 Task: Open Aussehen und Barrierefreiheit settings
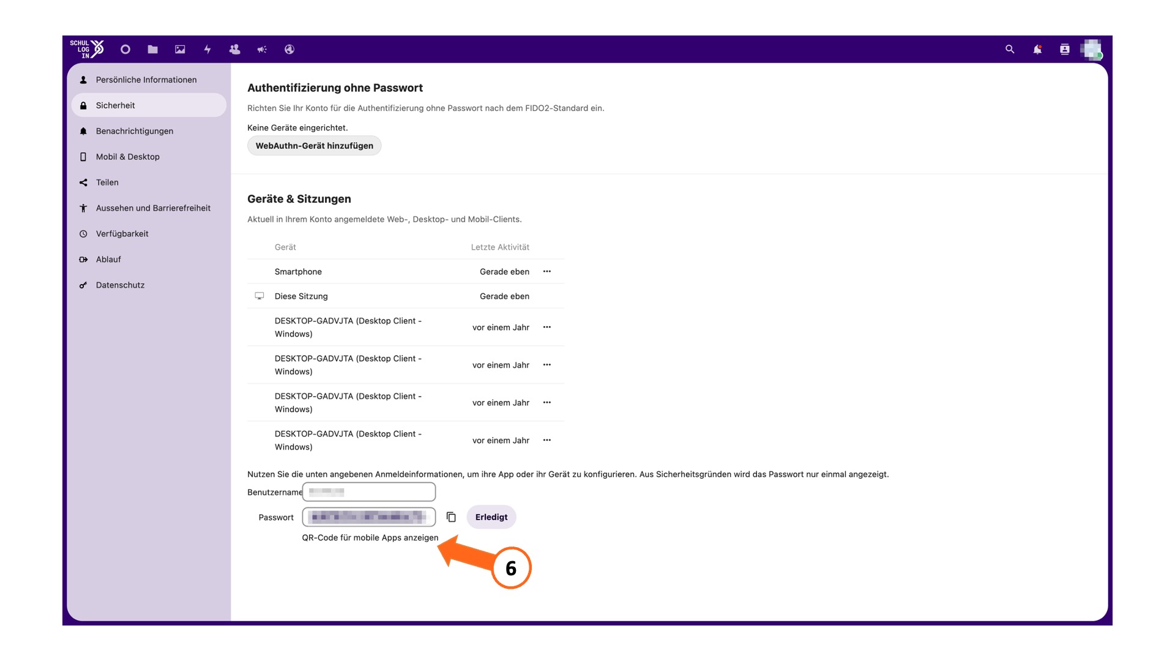[x=149, y=208]
